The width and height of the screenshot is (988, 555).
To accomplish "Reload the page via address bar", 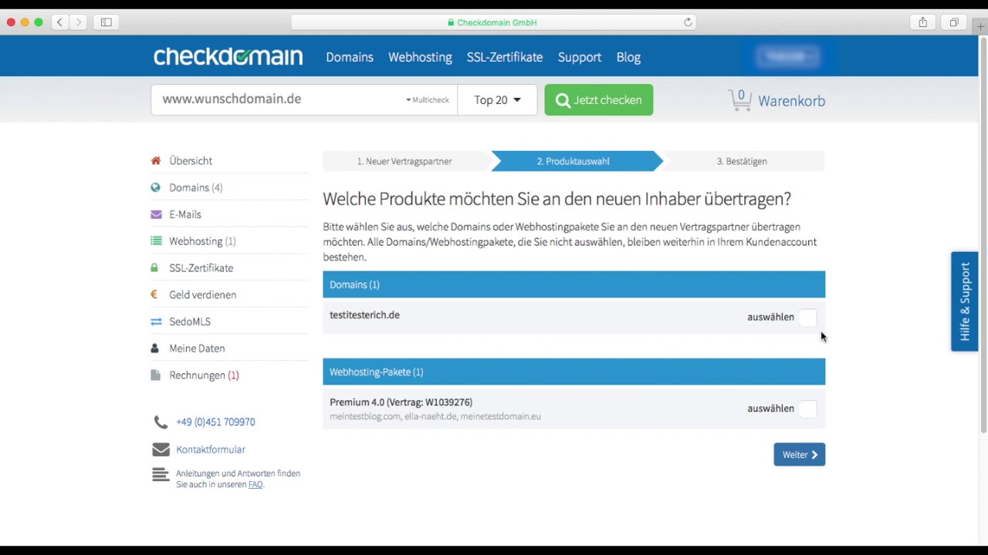I will pyautogui.click(x=688, y=22).
